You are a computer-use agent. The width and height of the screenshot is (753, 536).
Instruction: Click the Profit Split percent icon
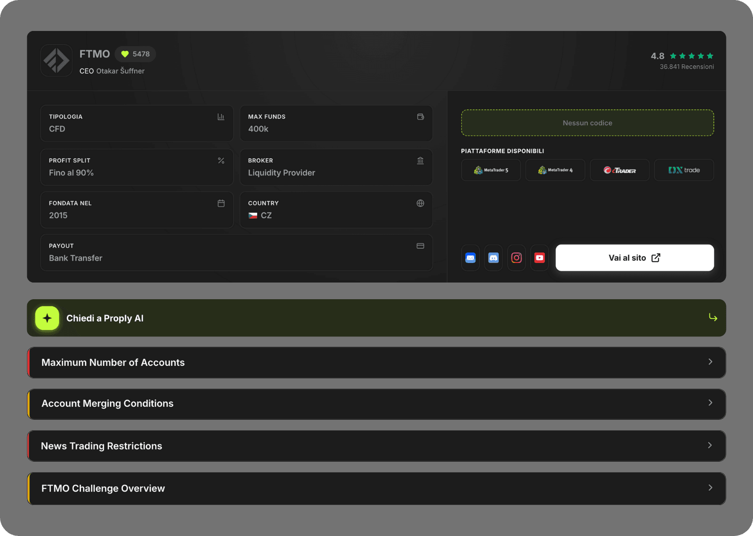click(x=221, y=161)
